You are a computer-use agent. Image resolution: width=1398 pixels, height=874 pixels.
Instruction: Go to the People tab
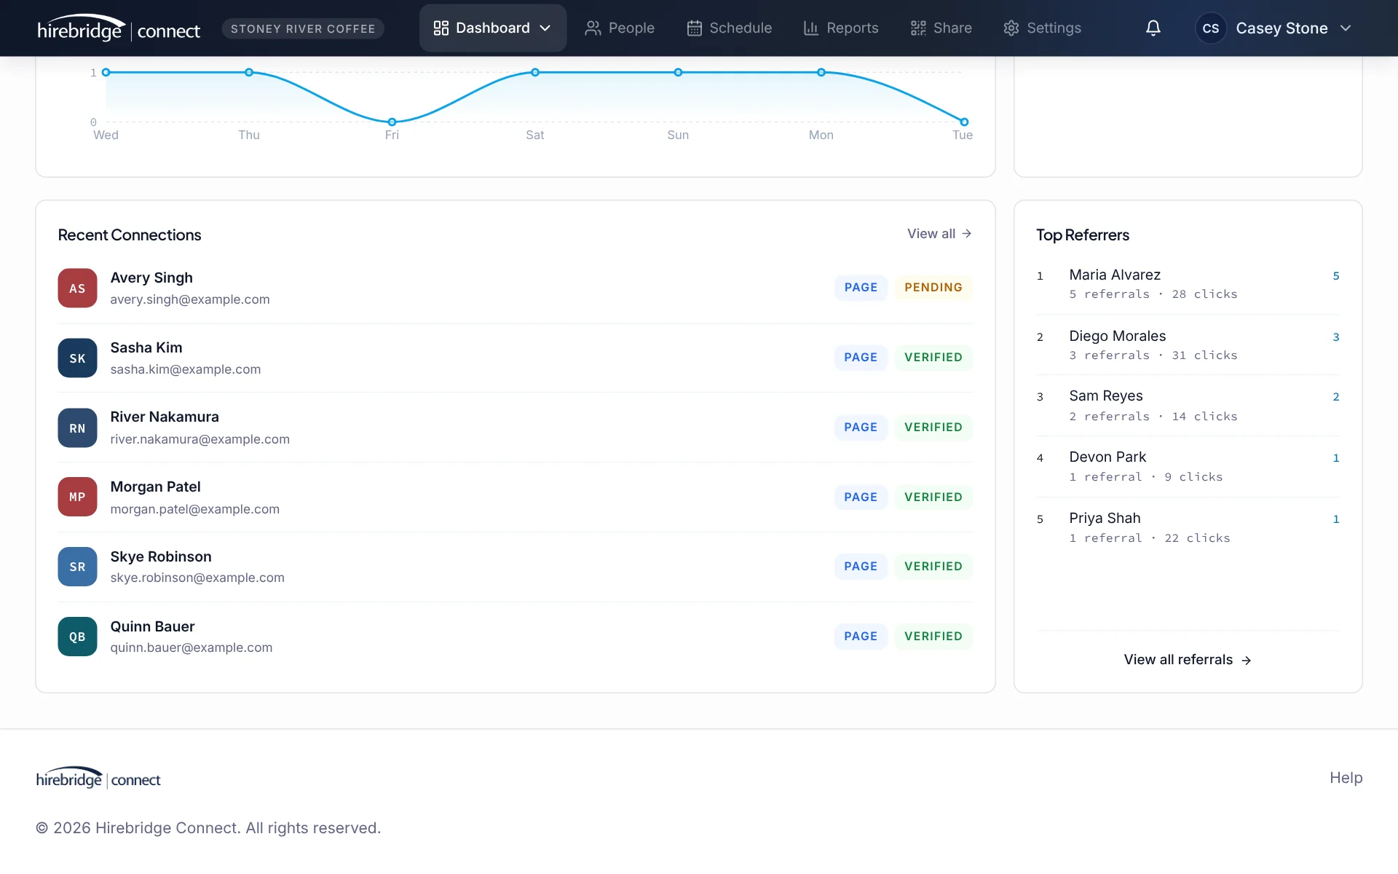coord(620,28)
